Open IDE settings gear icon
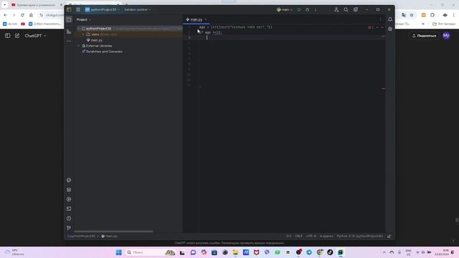 tap(356, 9)
